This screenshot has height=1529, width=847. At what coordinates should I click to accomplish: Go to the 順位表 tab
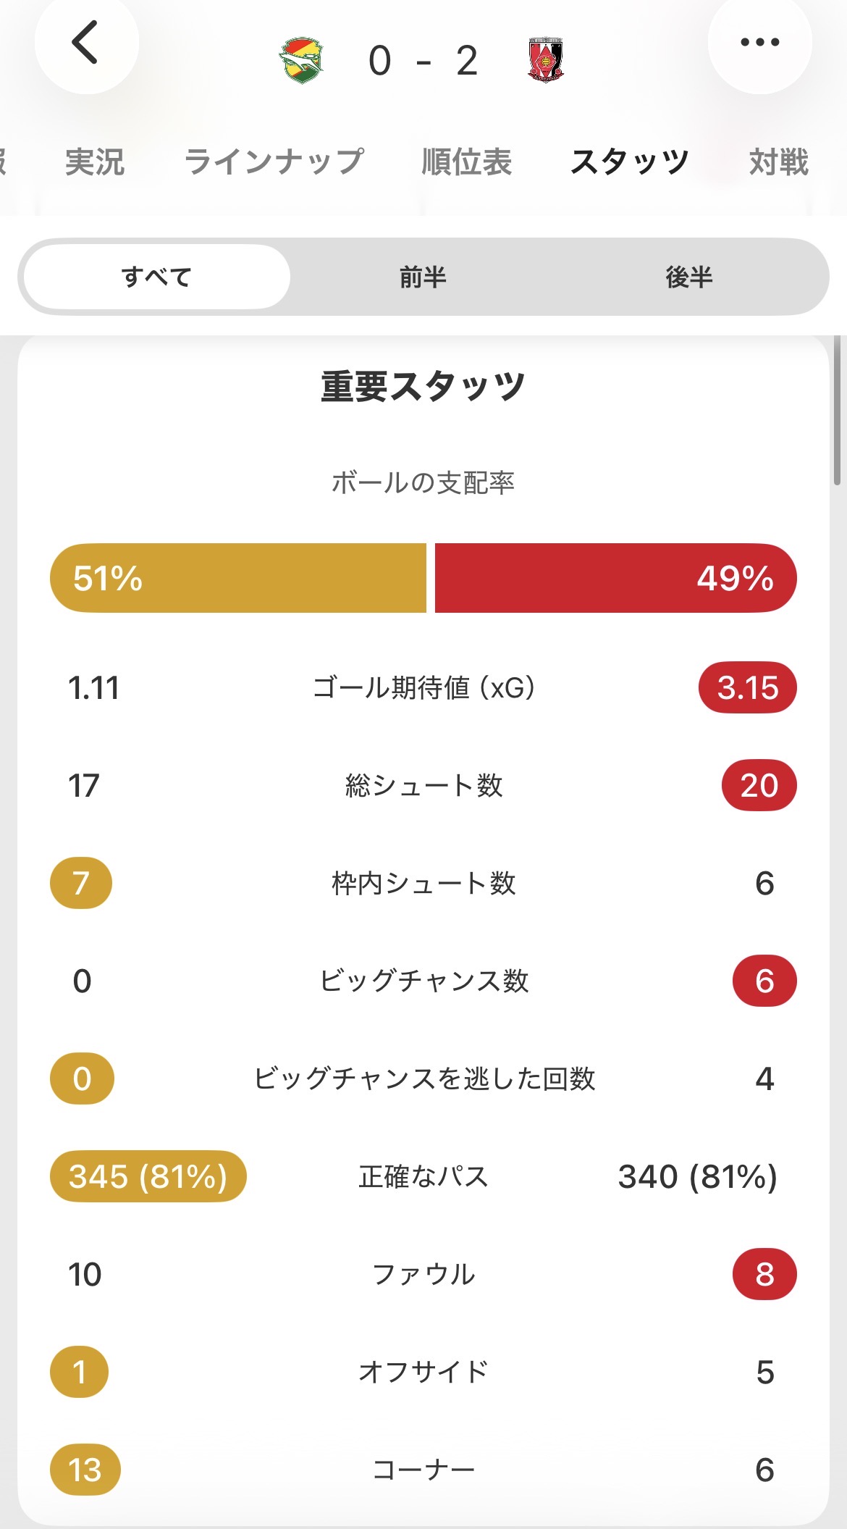[467, 162]
